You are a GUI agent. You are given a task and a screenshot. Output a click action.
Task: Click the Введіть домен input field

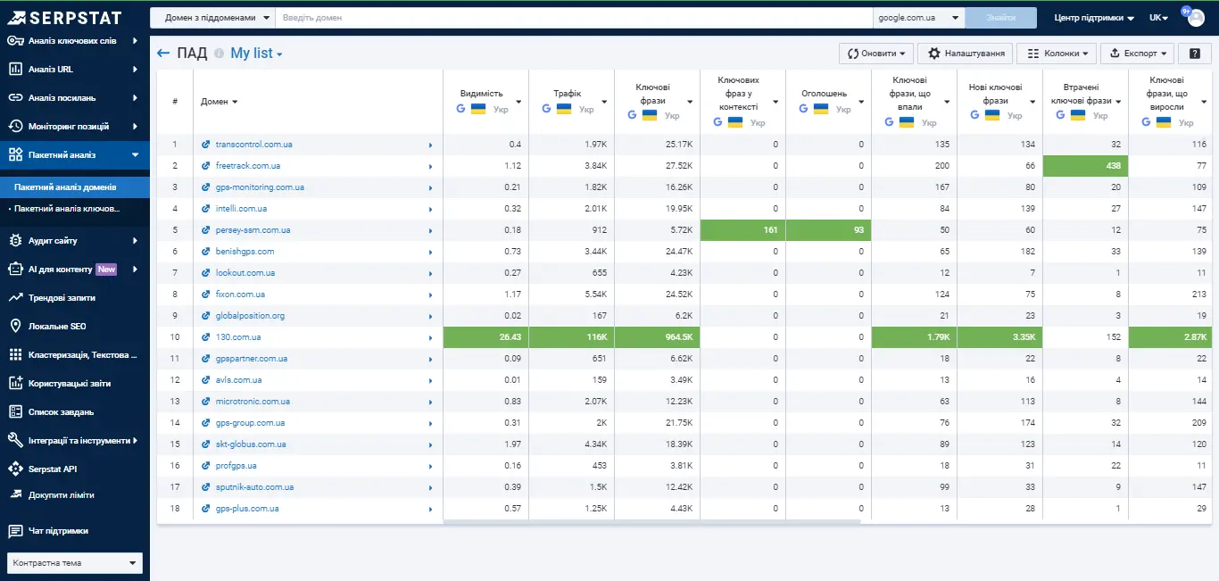tap(574, 18)
